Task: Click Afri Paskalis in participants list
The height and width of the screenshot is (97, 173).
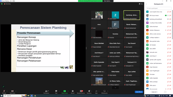Action: tap(153, 45)
